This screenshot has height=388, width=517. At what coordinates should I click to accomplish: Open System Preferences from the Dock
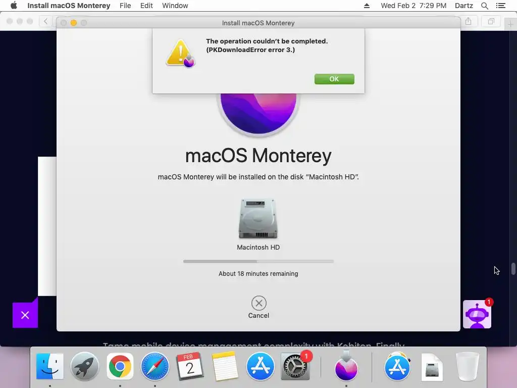point(295,366)
